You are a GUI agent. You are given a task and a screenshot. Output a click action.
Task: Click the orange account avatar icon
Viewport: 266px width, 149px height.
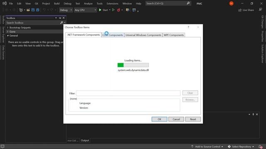(231, 3)
